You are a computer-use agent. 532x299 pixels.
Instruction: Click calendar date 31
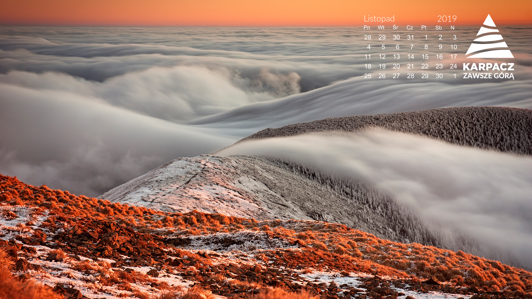click(410, 37)
